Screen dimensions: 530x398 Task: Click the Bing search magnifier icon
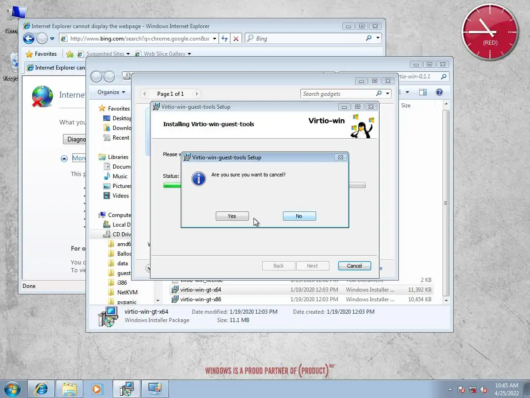click(x=369, y=38)
